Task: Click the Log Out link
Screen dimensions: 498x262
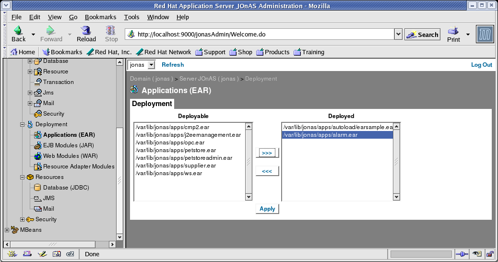Action: tap(482, 65)
